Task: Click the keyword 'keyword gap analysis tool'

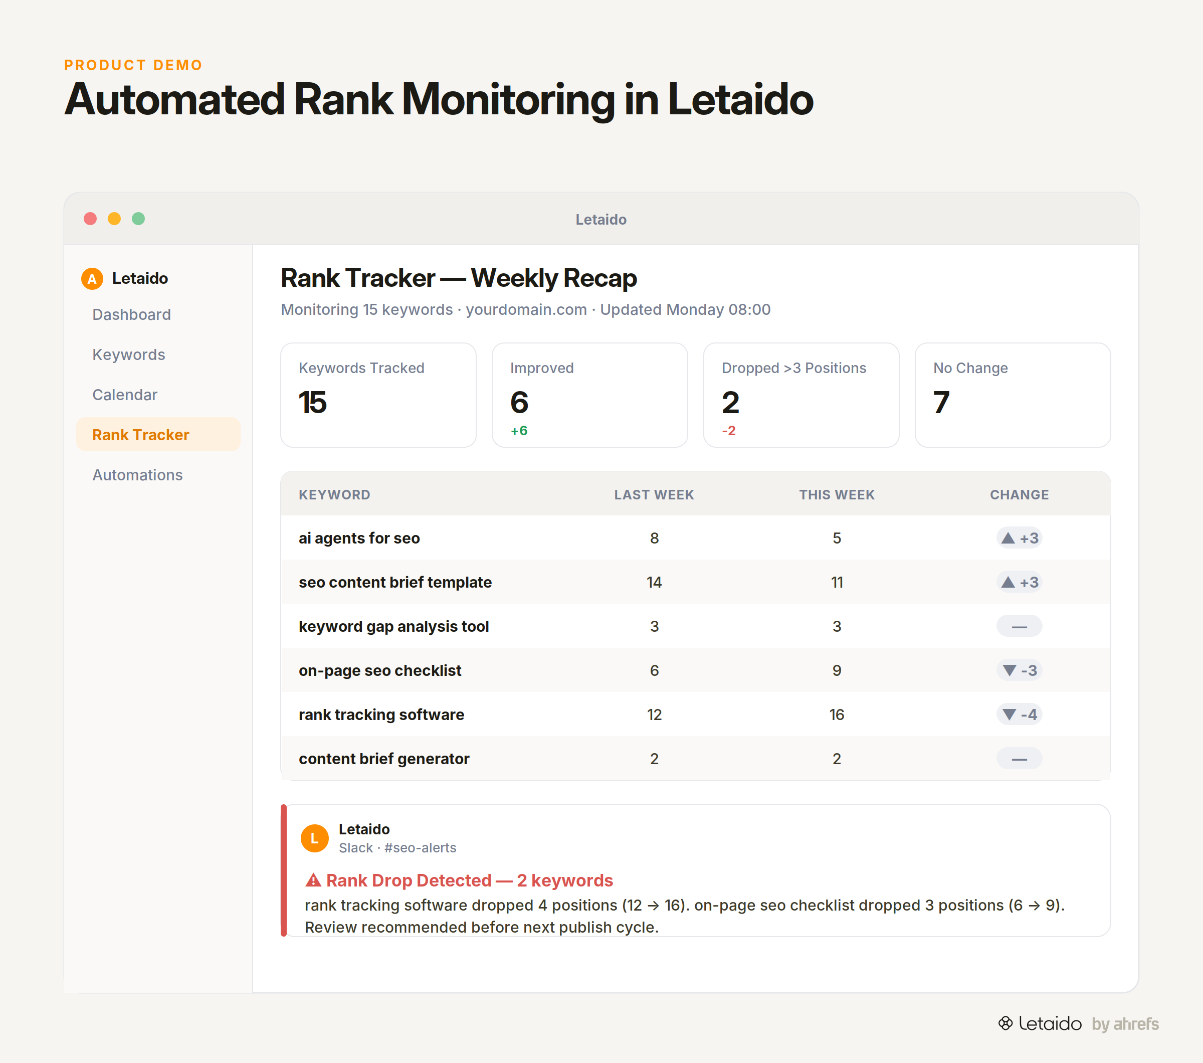Action: point(394,626)
